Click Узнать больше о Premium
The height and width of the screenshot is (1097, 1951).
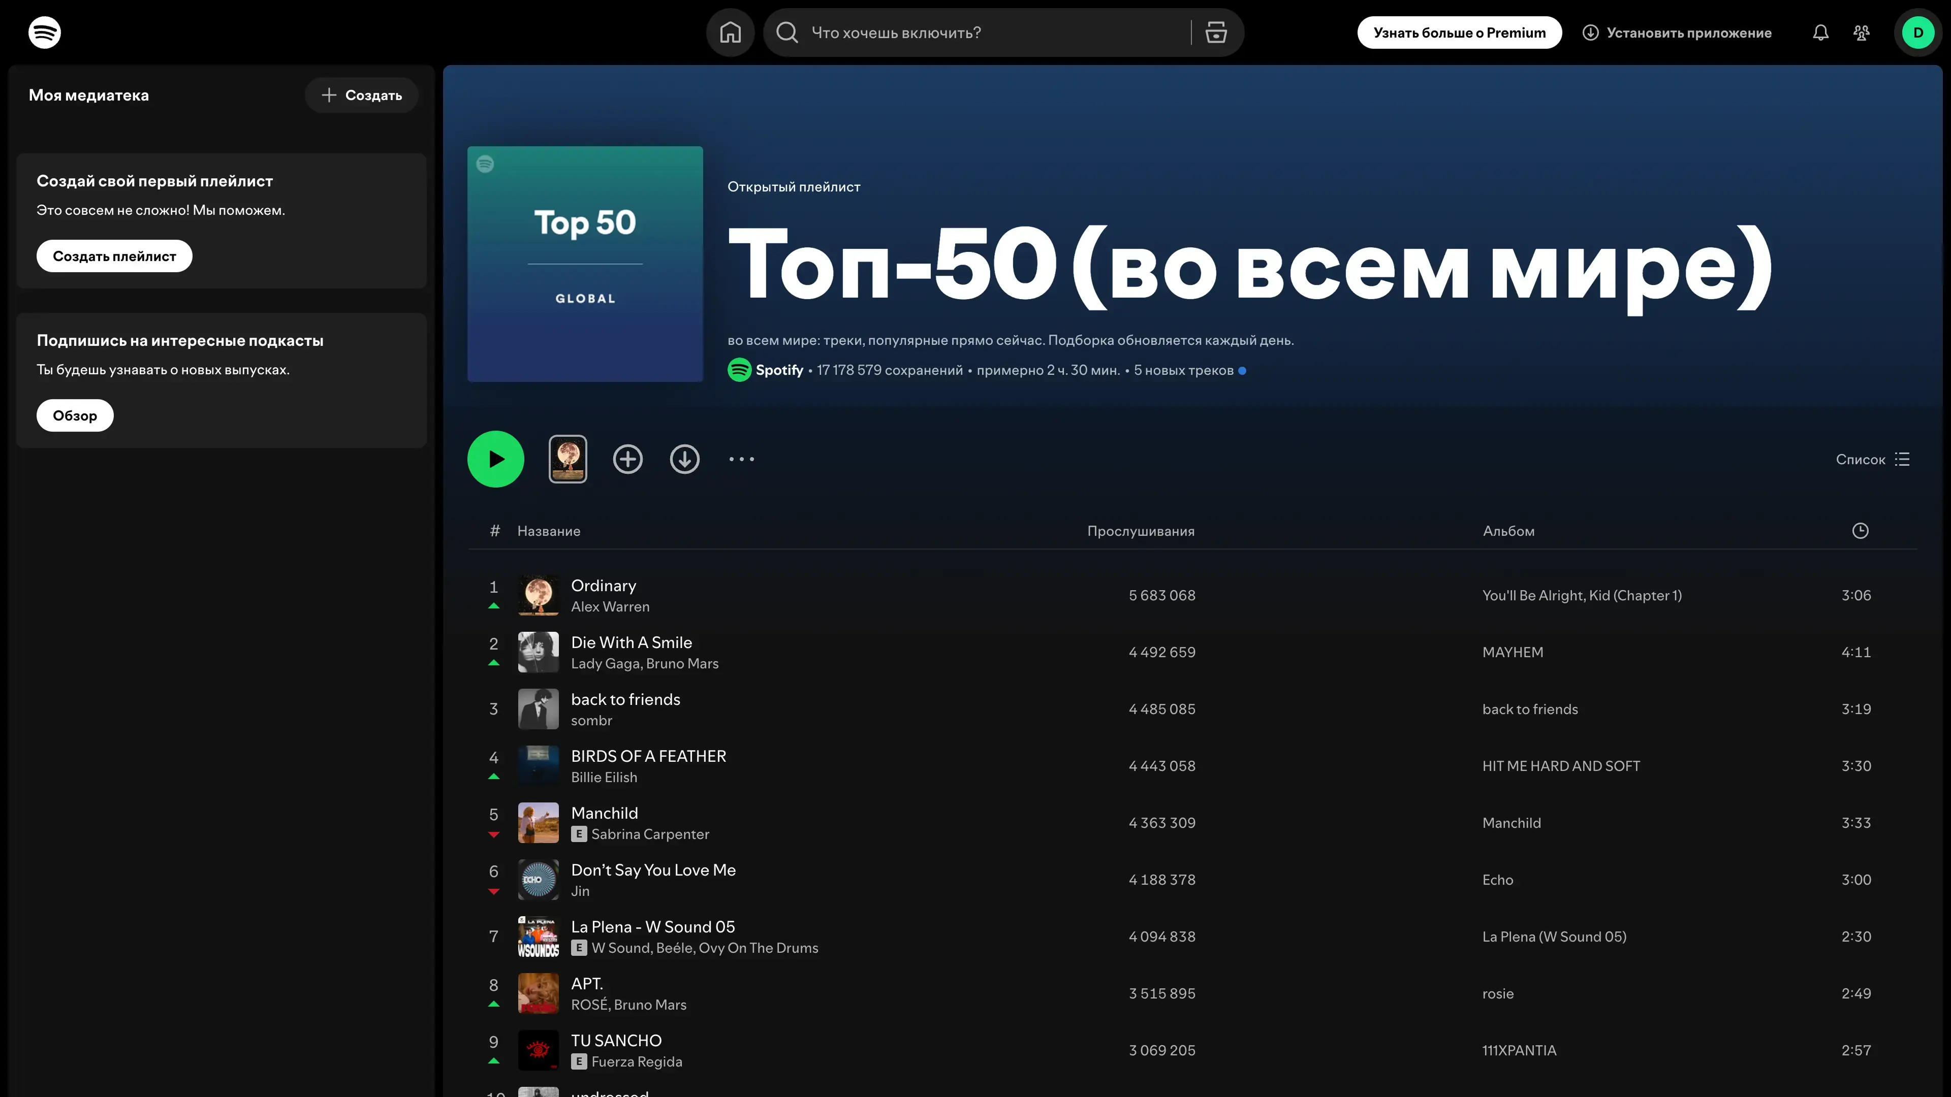pos(1459,33)
